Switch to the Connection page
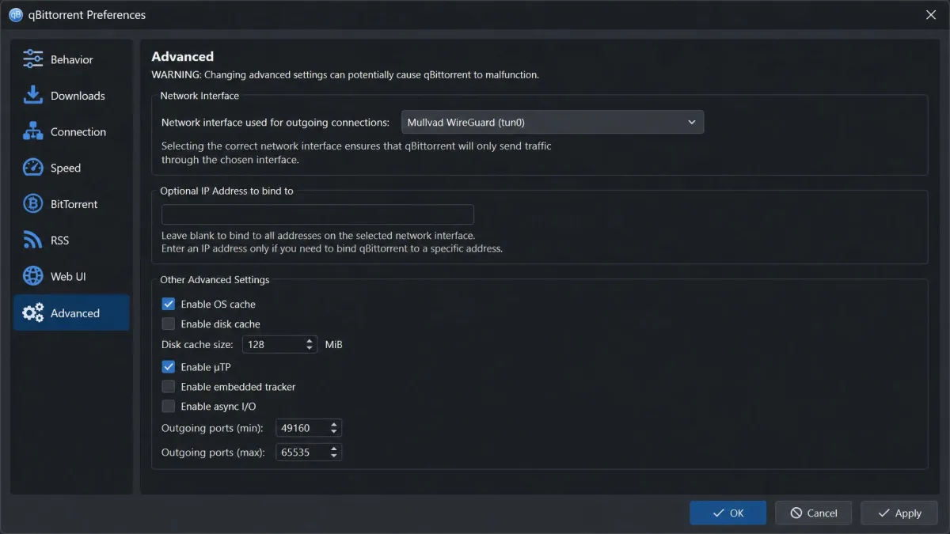This screenshot has height=534, width=950. pyautogui.click(x=71, y=132)
